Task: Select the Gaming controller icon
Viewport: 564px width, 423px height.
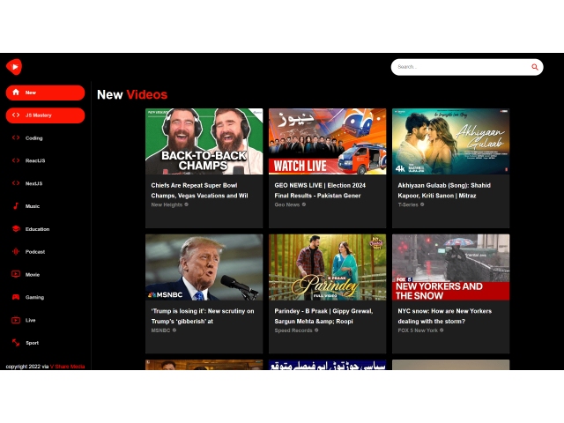Action: tap(16, 297)
